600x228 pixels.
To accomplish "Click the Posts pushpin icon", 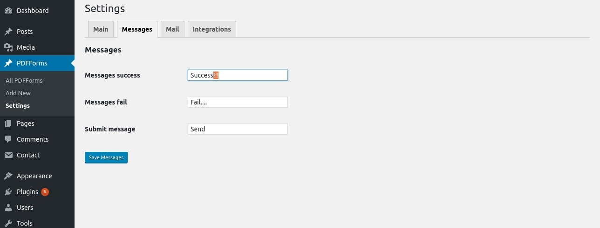I will coord(8,32).
